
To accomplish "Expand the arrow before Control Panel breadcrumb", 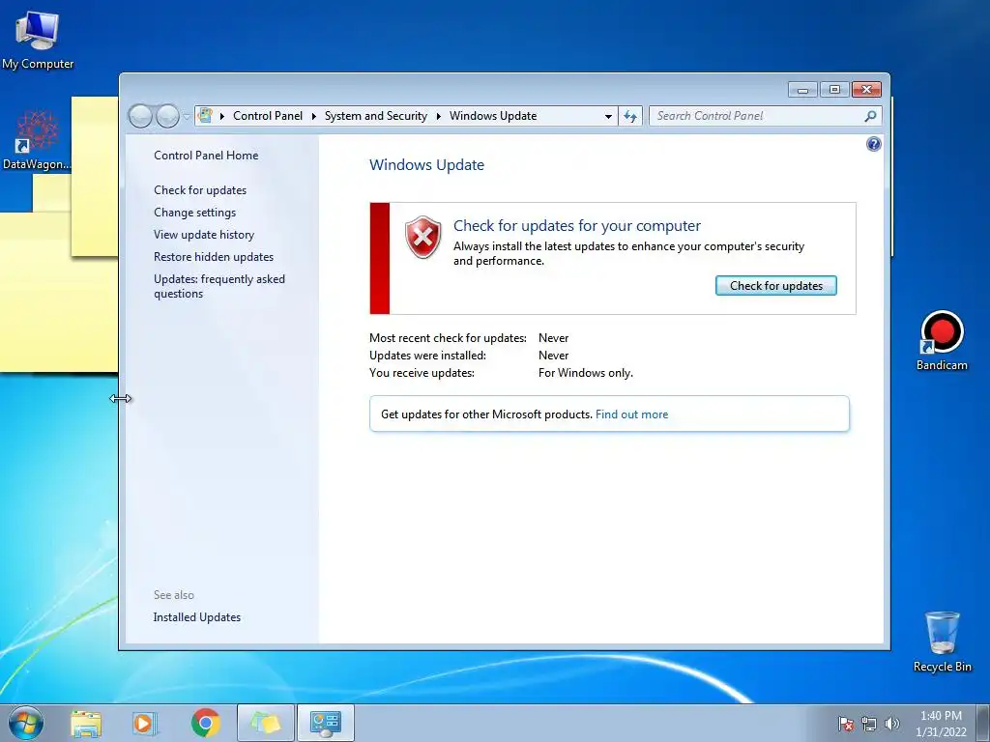I will click(x=222, y=116).
